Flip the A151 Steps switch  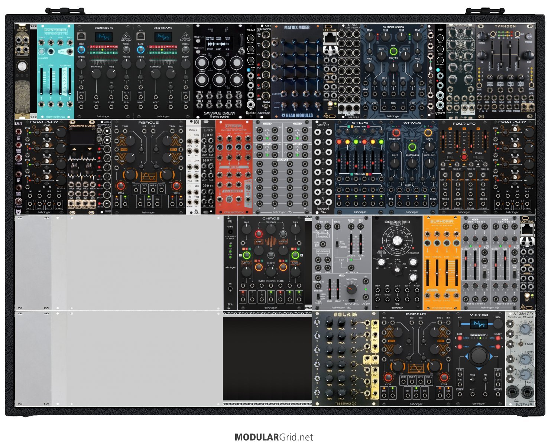point(266,107)
